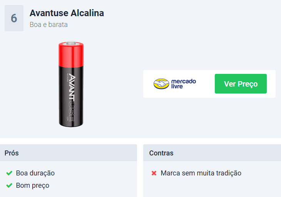Click the Marca sem muita tradição text
This screenshot has width=281, height=197.
tap(201, 173)
